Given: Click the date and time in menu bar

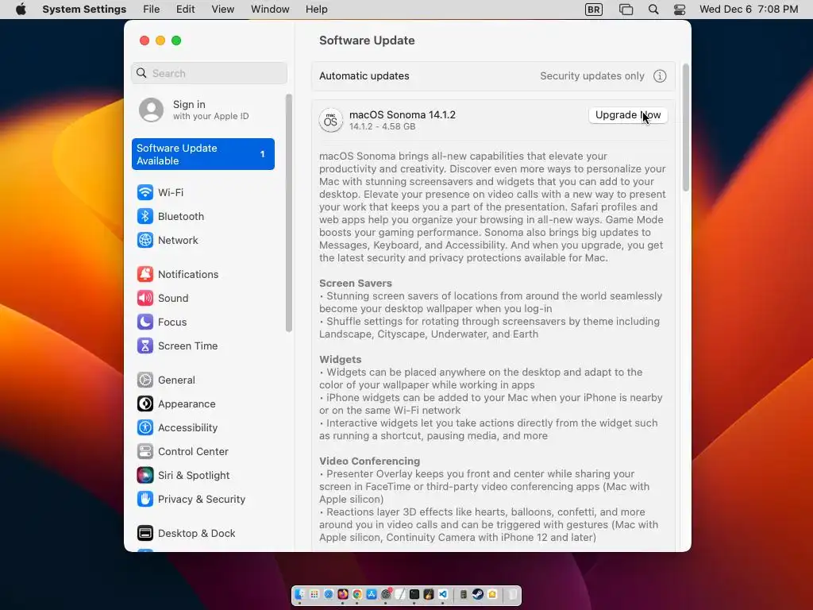Looking at the screenshot, I should point(749,10).
